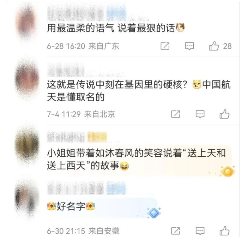This screenshot has width=242, height=240.
Task: Reply to the comment from 安徽
Action: (200, 231)
